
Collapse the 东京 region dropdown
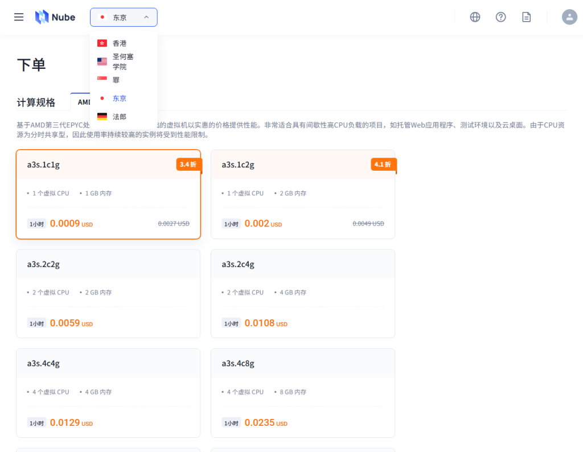(x=124, y=17)
